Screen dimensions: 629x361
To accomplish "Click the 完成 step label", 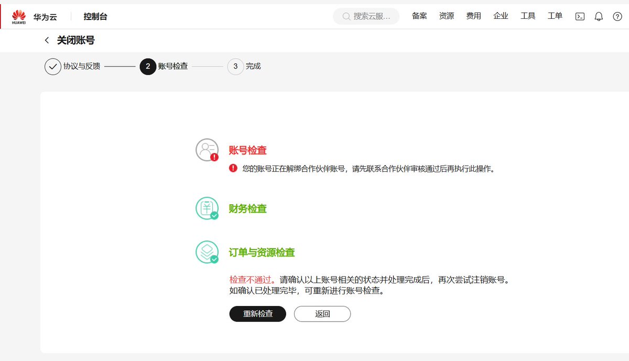I will [x=253, y=67].
